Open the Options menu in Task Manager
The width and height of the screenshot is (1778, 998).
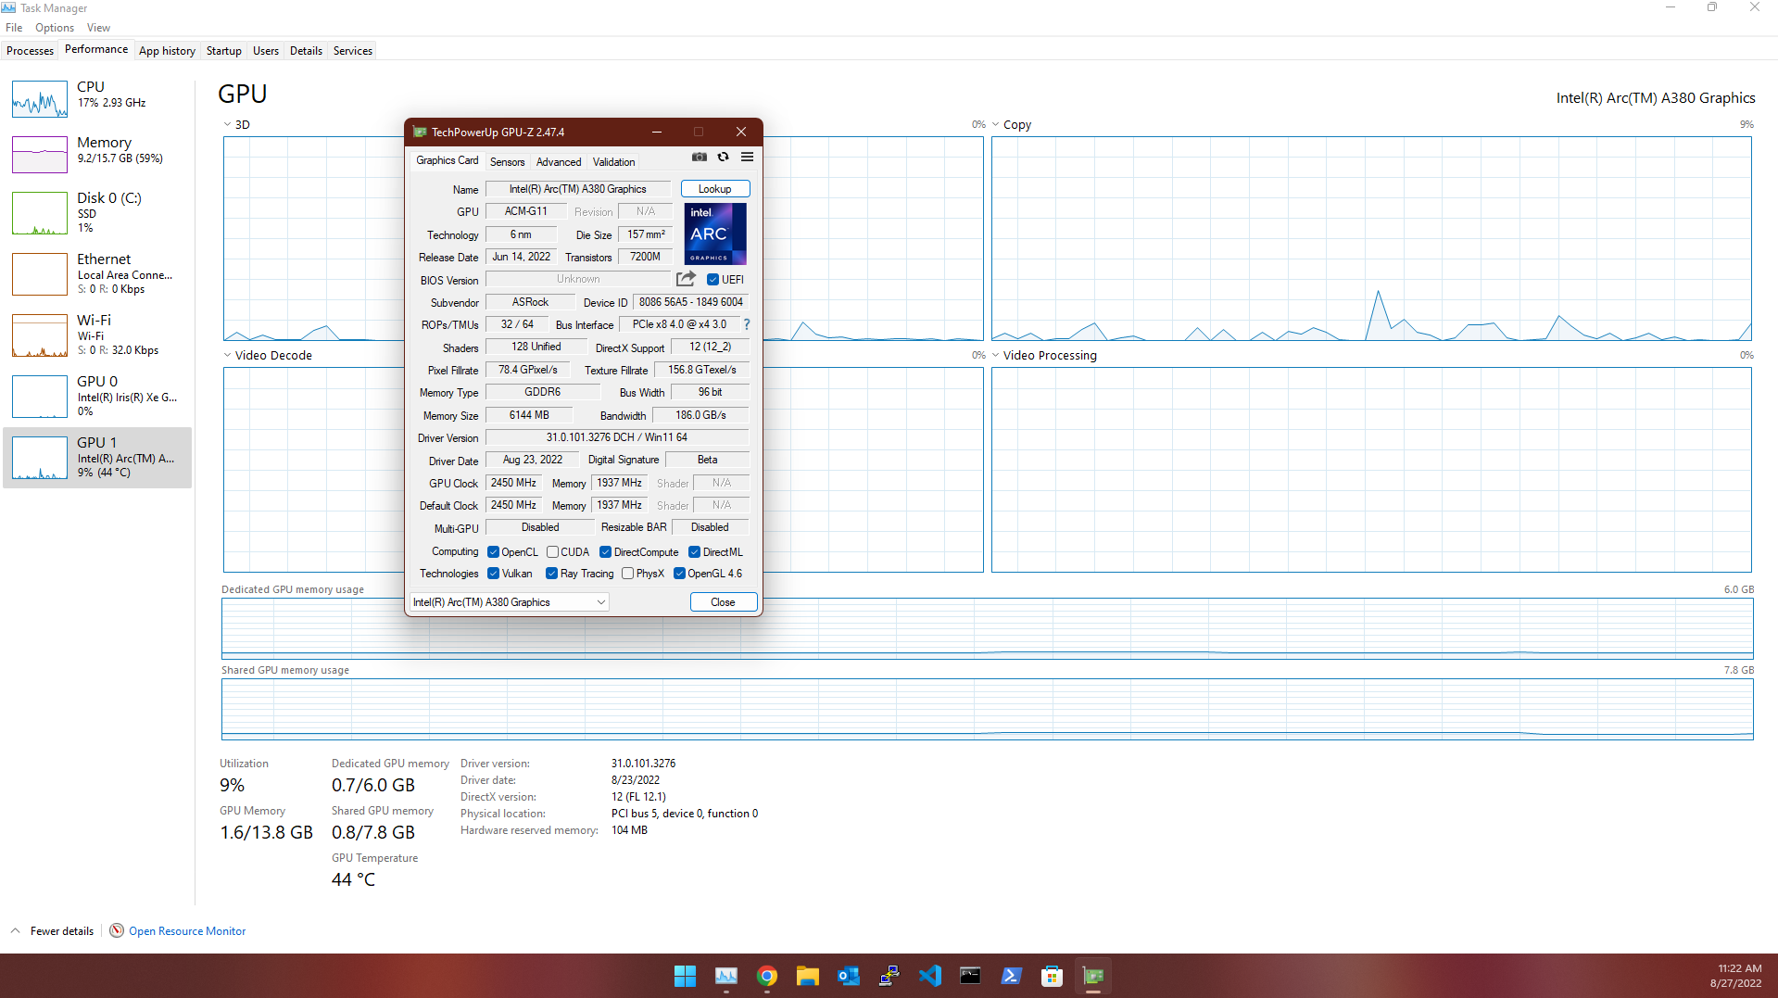[55, 28]
